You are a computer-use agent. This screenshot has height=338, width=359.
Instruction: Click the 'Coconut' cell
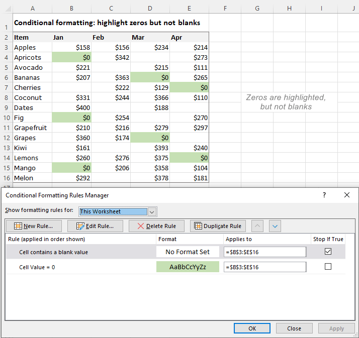(33, 97)
